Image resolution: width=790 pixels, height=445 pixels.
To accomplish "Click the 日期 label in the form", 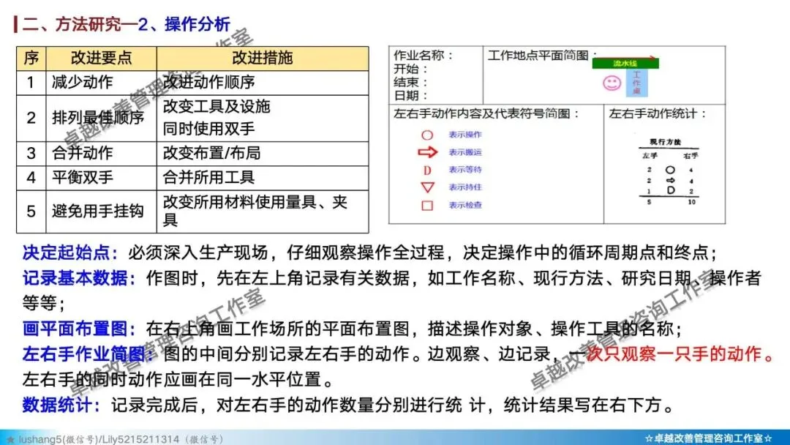I will tap(410, 95).
